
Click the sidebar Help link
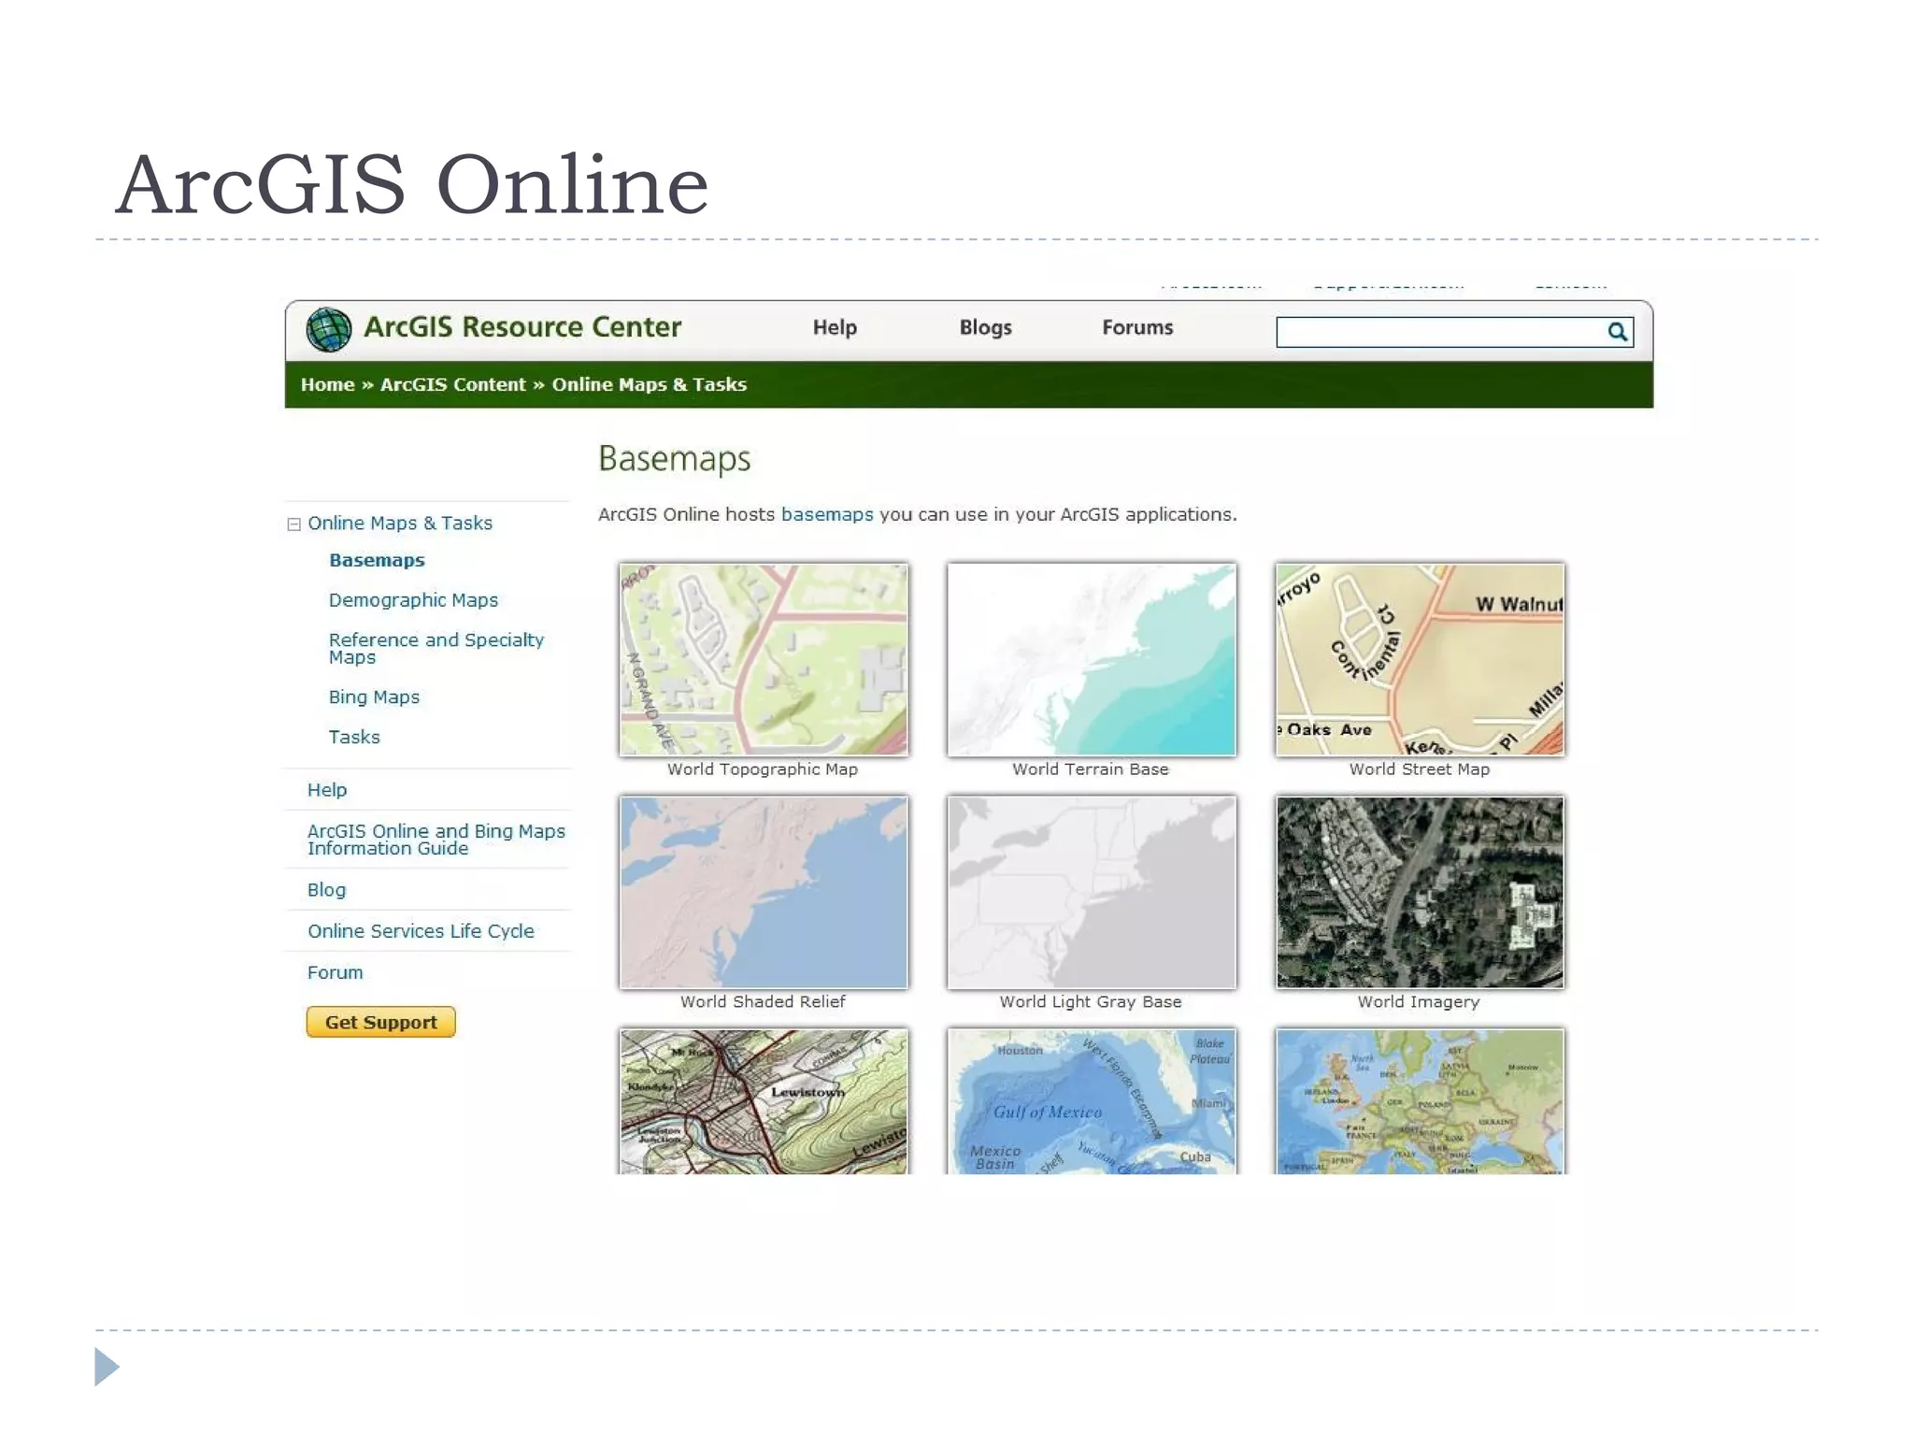[327, 790]
